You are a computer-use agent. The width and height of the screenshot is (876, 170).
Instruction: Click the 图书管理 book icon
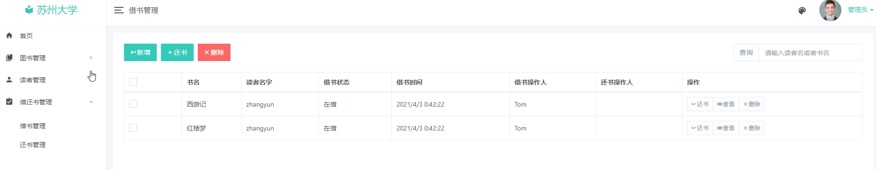(9, 57)
